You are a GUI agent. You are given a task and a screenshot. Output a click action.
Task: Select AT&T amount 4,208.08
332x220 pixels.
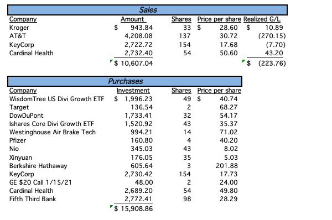(138, 36)
